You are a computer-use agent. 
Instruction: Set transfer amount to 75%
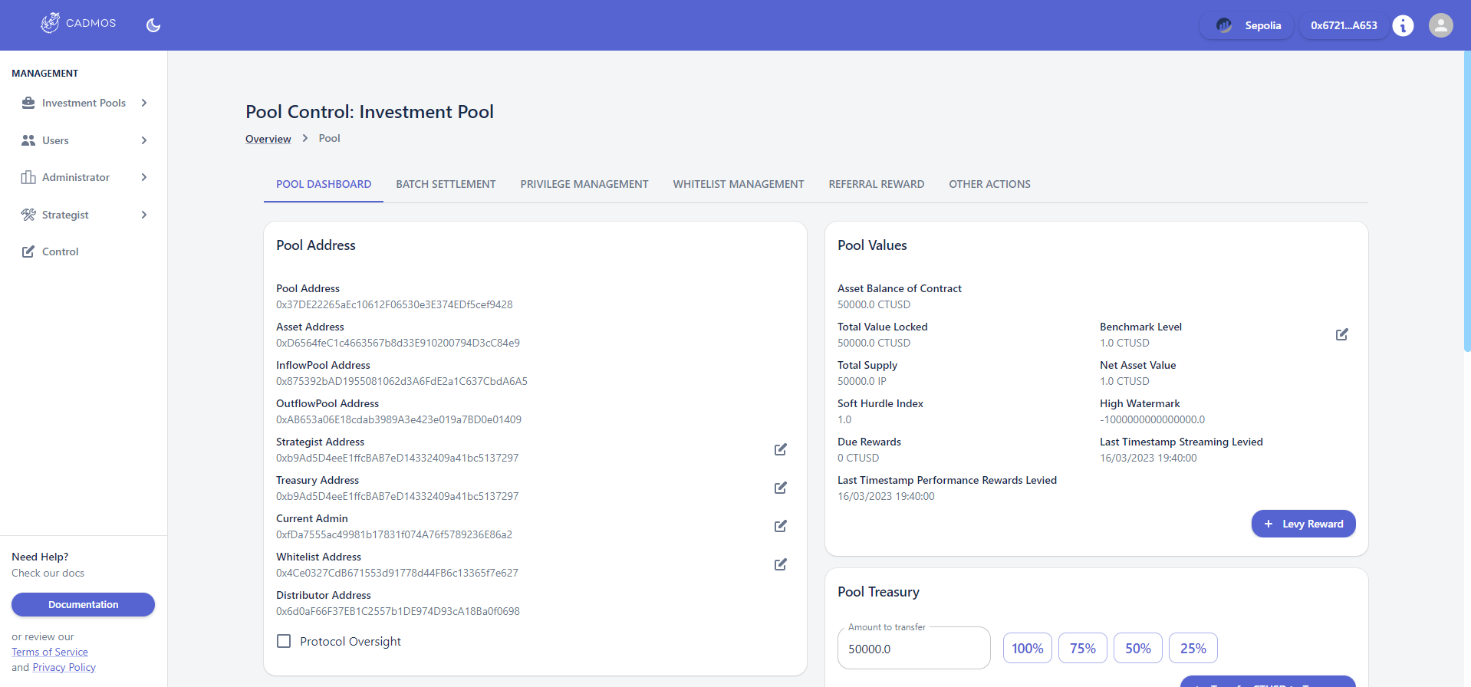1083,648
